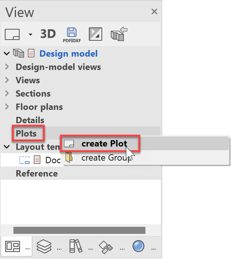The height and width of the screenshot is (259, 231).
Task: Click the new plot layout icon in toolbar
Action: (x=12, y=34)
